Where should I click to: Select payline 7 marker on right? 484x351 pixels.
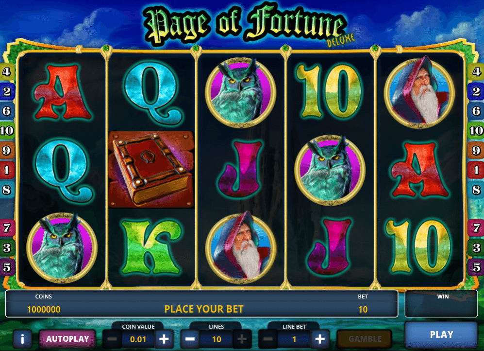(476, 228)
